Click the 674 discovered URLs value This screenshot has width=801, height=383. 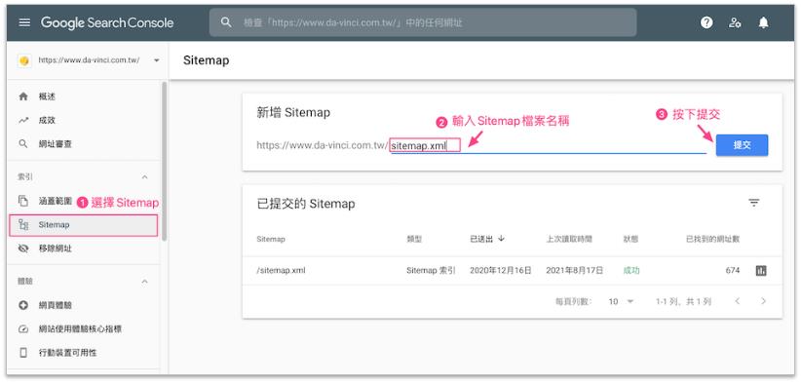(x=733, y=271)
